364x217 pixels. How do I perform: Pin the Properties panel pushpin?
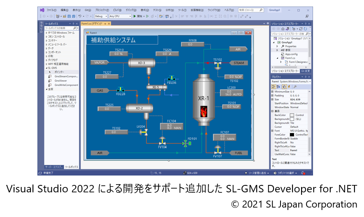[306, 77]
